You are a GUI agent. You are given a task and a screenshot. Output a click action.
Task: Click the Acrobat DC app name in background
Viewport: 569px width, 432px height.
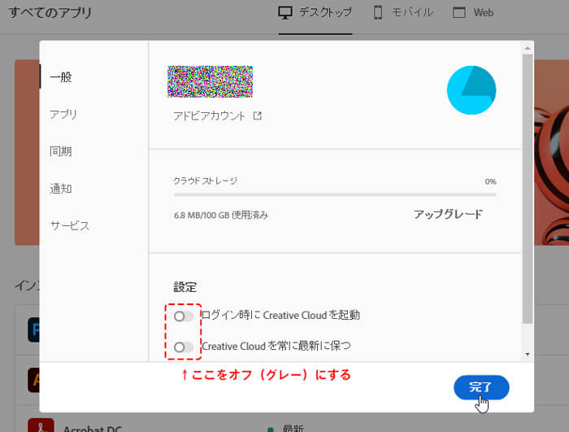click(93, 428)
